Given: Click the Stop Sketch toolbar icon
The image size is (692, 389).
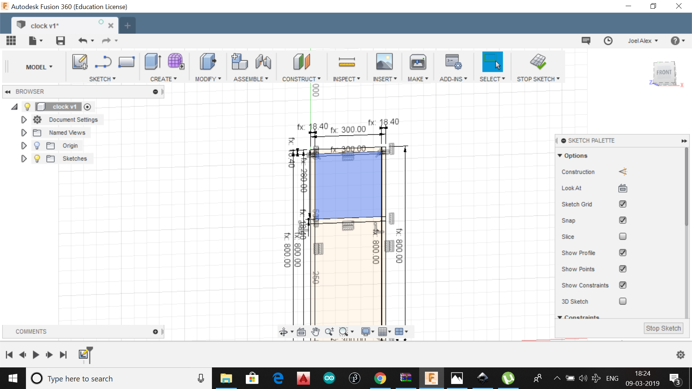Looking at the screenshot, I should pyautogui.click(x=538, y=62).
